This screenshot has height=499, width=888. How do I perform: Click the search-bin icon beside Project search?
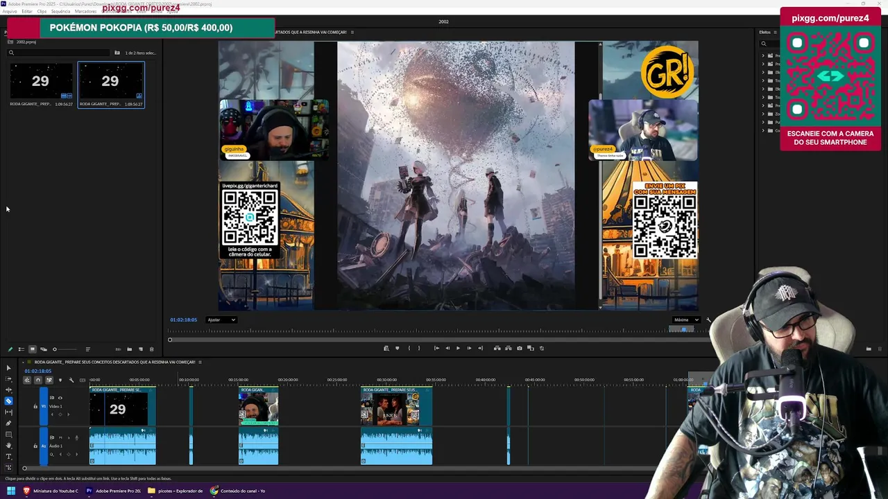click(117, 53)
